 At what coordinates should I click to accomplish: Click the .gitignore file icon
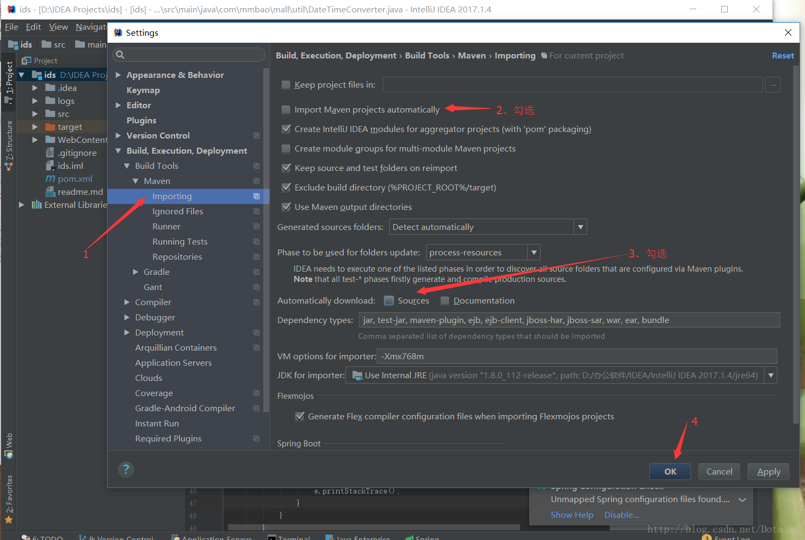click(50, 153)
